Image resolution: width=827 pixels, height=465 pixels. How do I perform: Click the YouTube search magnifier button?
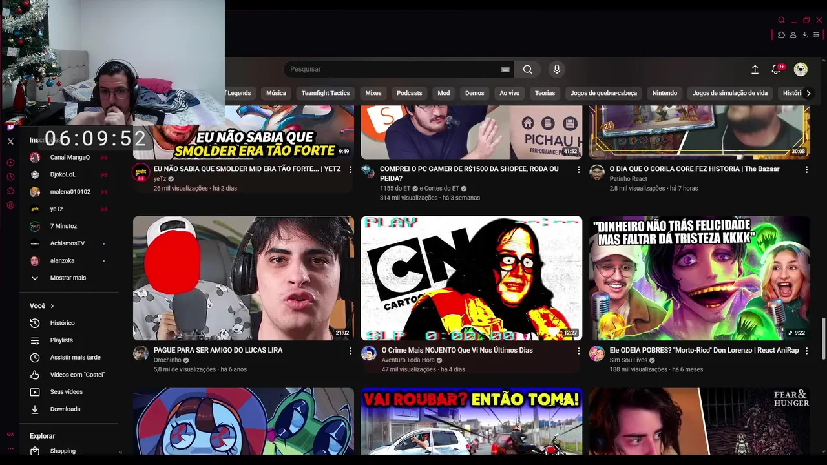[x=528, y=69]
